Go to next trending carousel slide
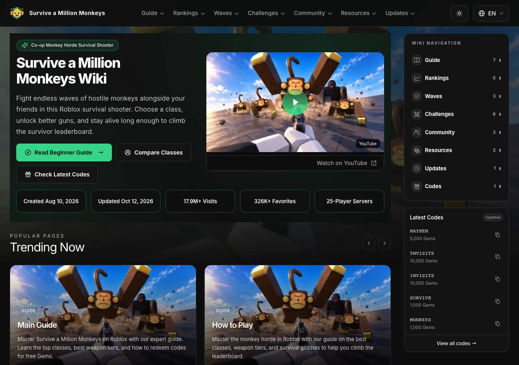The width and height of the screenshot is (519, 365). click(384, 243)
